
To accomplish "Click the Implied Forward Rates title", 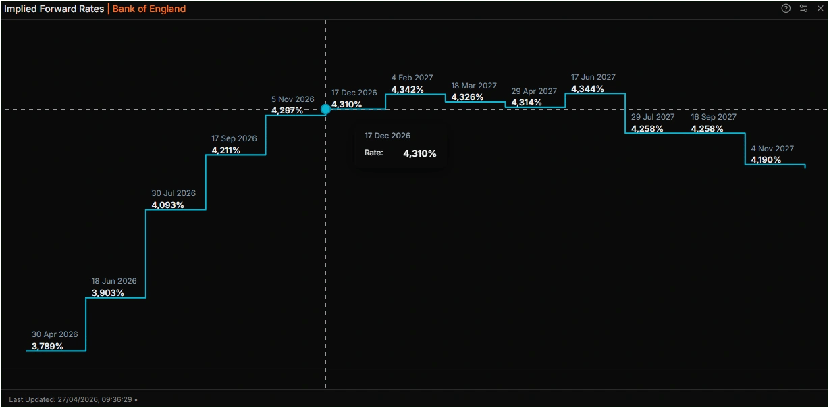I will (55, 9).
